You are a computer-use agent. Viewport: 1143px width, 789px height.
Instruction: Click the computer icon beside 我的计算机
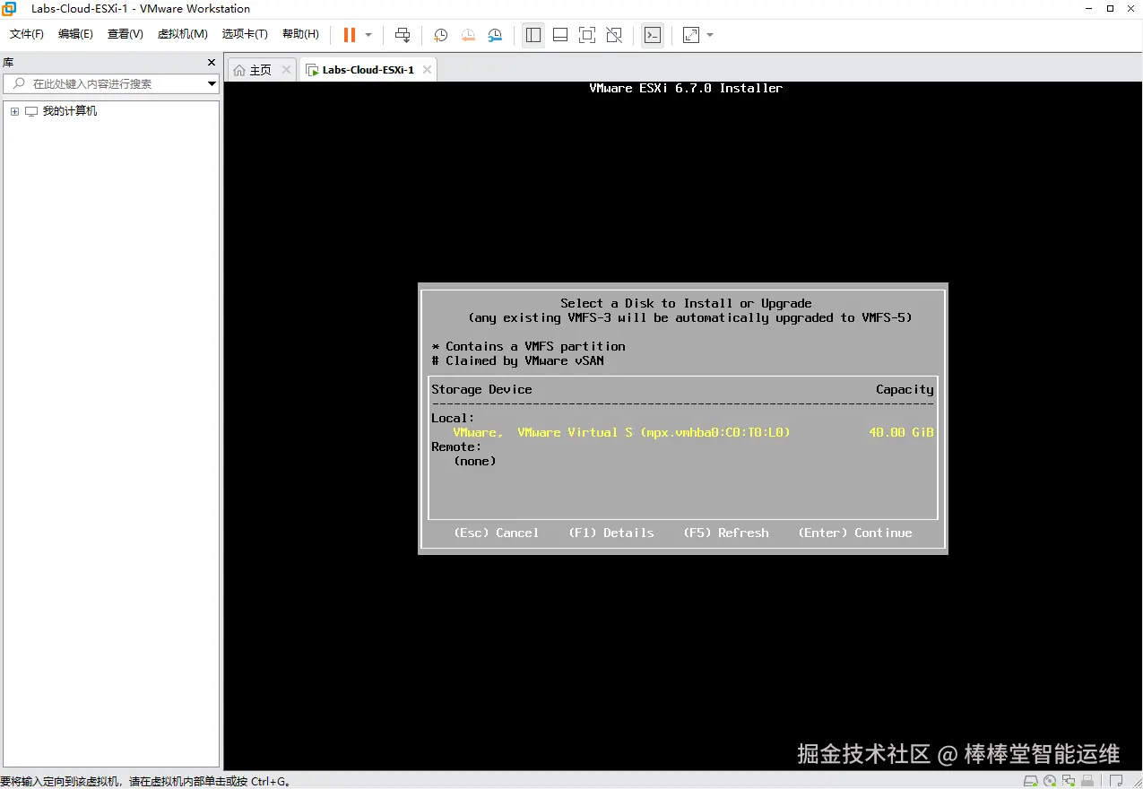(31, 111)
